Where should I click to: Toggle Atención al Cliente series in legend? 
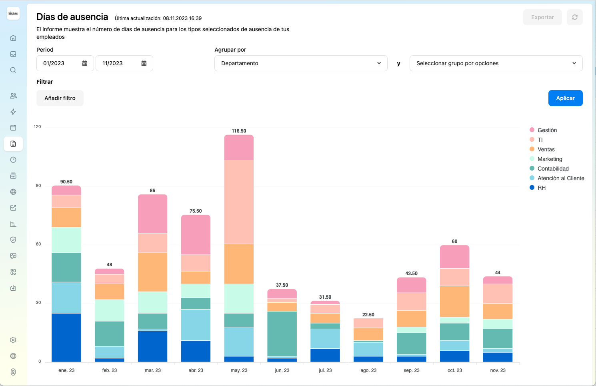click(557, 178)
